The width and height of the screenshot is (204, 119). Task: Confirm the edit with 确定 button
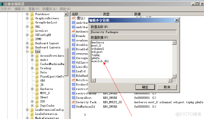click(x=145, y=87)
